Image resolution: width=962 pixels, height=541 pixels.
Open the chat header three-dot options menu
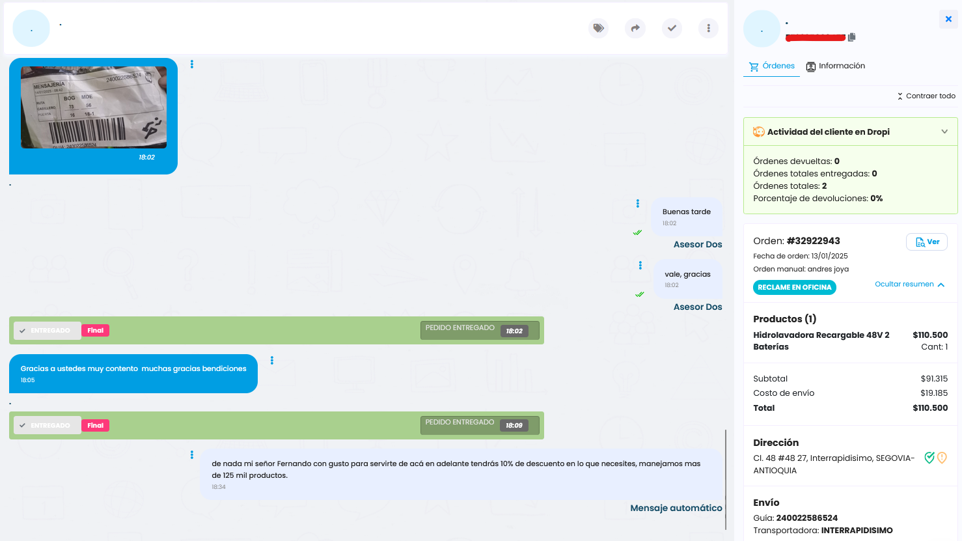pos(708,28)
